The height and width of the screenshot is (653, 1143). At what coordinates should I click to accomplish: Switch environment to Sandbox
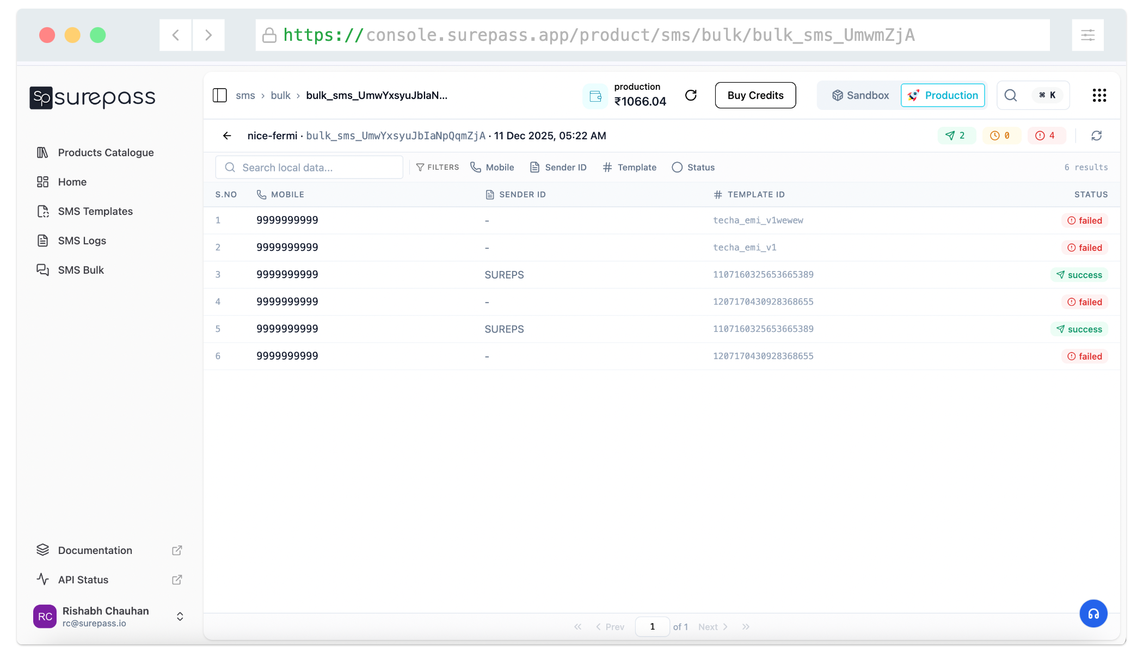point(861,95)
